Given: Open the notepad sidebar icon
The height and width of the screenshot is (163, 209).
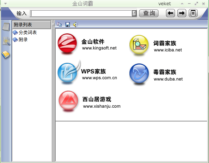Looking at the screenshot, I should [x=6, y=27].
